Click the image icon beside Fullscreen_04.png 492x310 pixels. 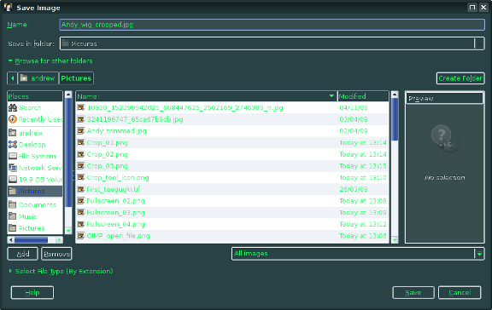81,224
